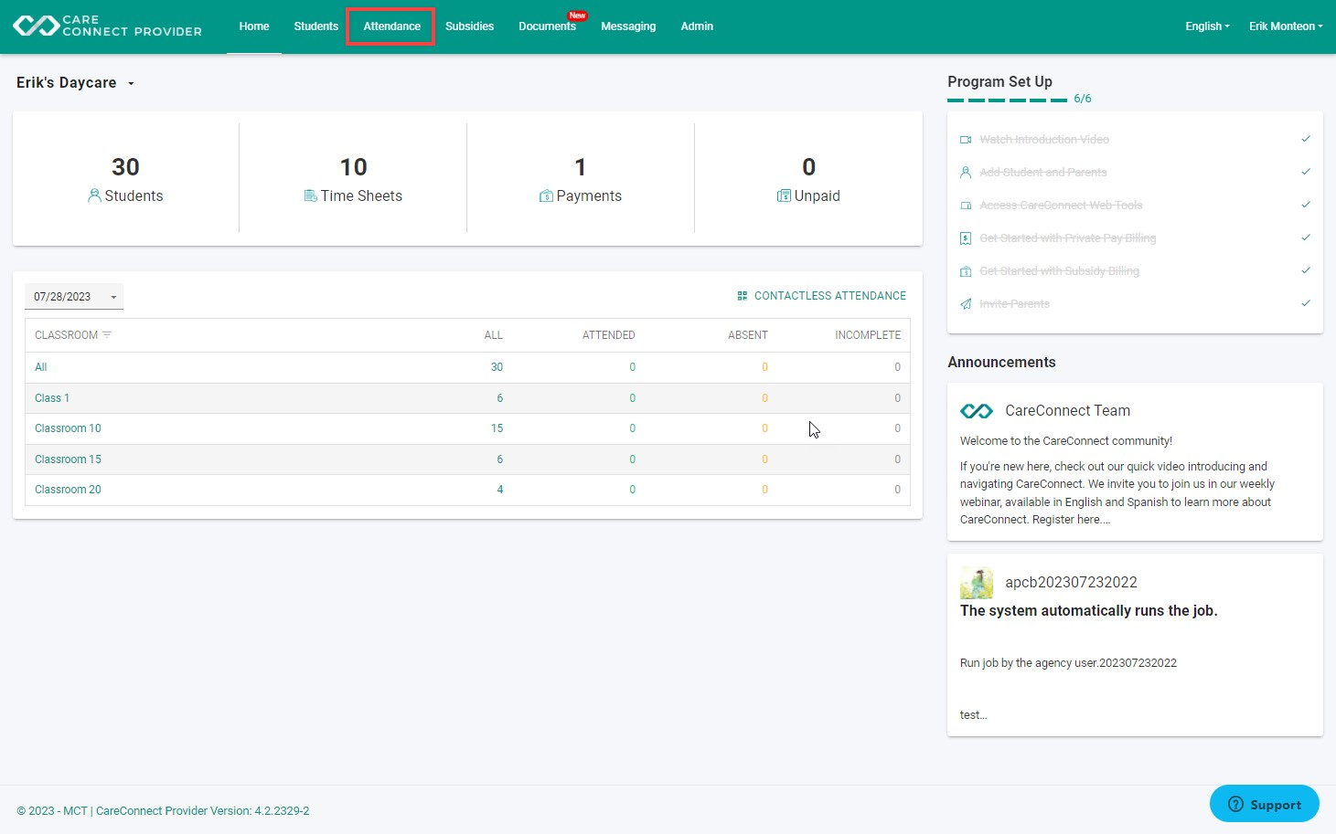
Task: Open the All classrooms row link
Action: [x=41, y=367]
